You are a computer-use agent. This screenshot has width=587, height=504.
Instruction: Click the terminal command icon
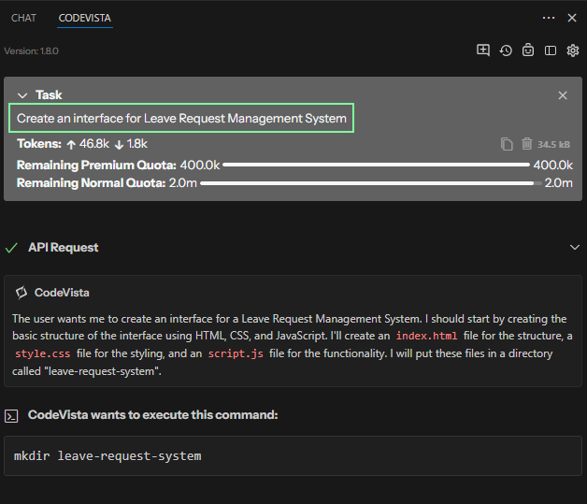click(x=11, y=416)
